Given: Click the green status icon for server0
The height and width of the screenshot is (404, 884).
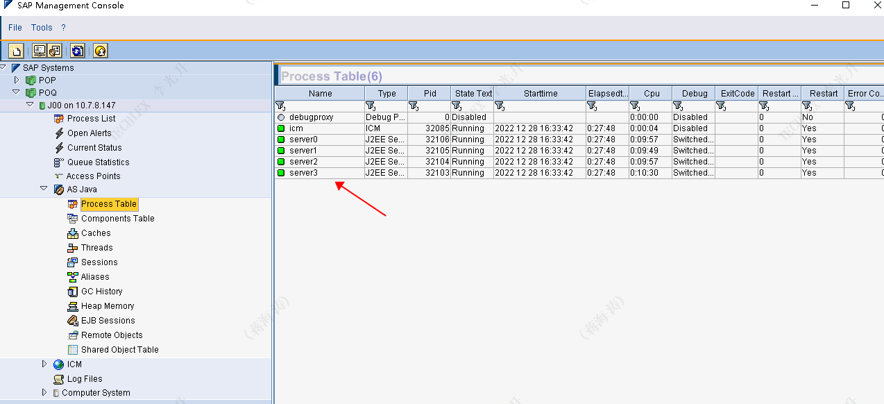Looking at the screenshot, I should click(281, 140).
